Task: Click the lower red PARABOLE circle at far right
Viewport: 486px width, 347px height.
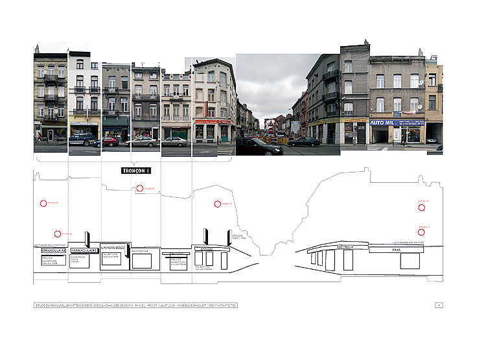Action: [x=421, y=232]
